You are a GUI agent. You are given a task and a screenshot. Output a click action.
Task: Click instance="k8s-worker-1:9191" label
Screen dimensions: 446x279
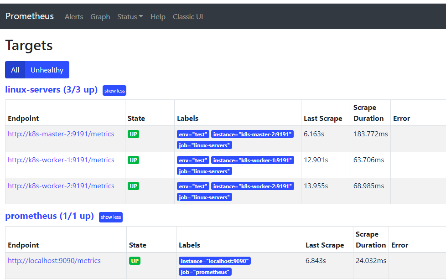point(252,160)
